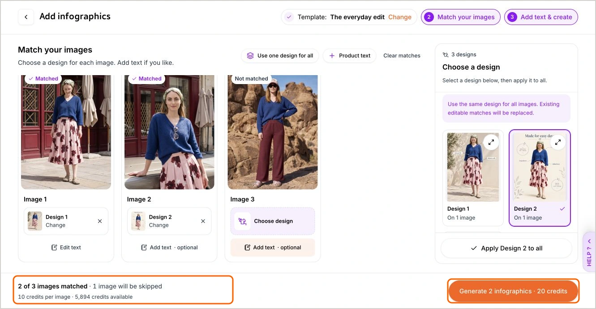Add optional text to Image 3
Image resolution: width=596 pixels, height=309 pixels.
273,247
